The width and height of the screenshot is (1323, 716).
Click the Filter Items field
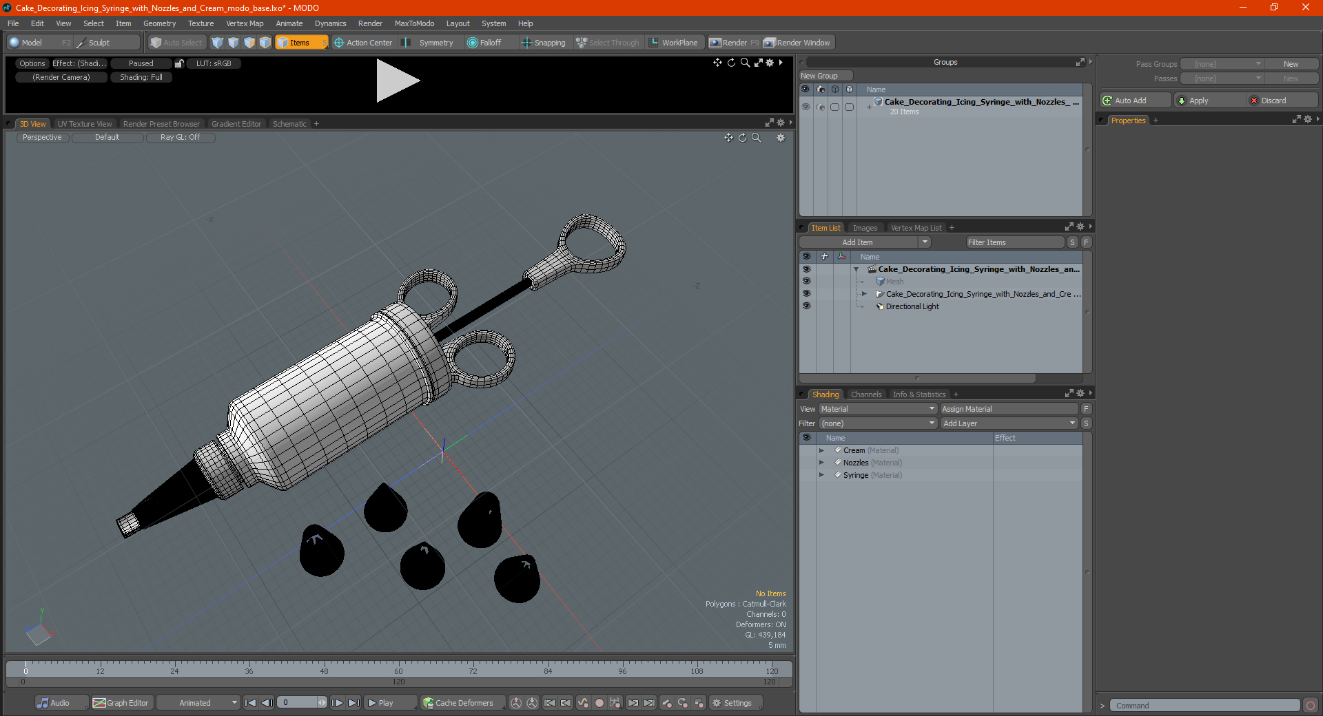[1015, 242]
